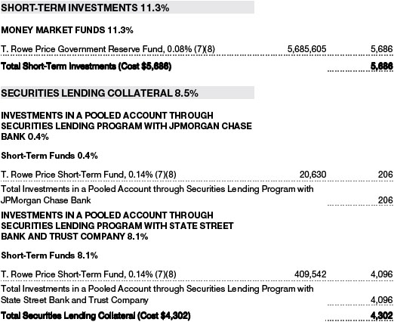Select the 5,685,605 shares value

pyautogui.click(x=306, y=48)
